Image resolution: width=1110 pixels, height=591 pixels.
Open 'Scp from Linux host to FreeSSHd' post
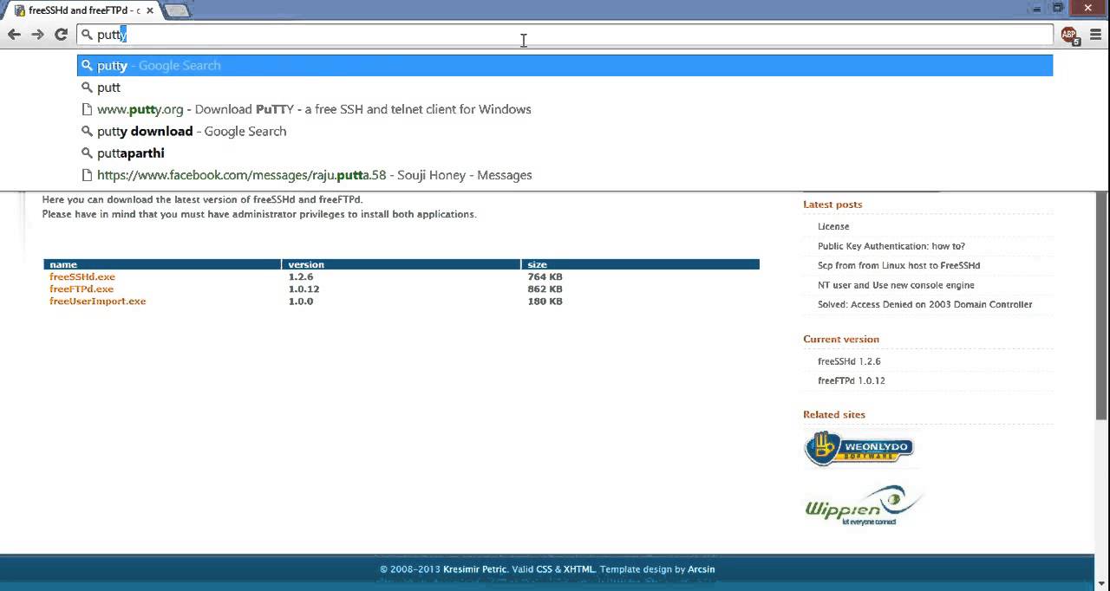point(898,265)
